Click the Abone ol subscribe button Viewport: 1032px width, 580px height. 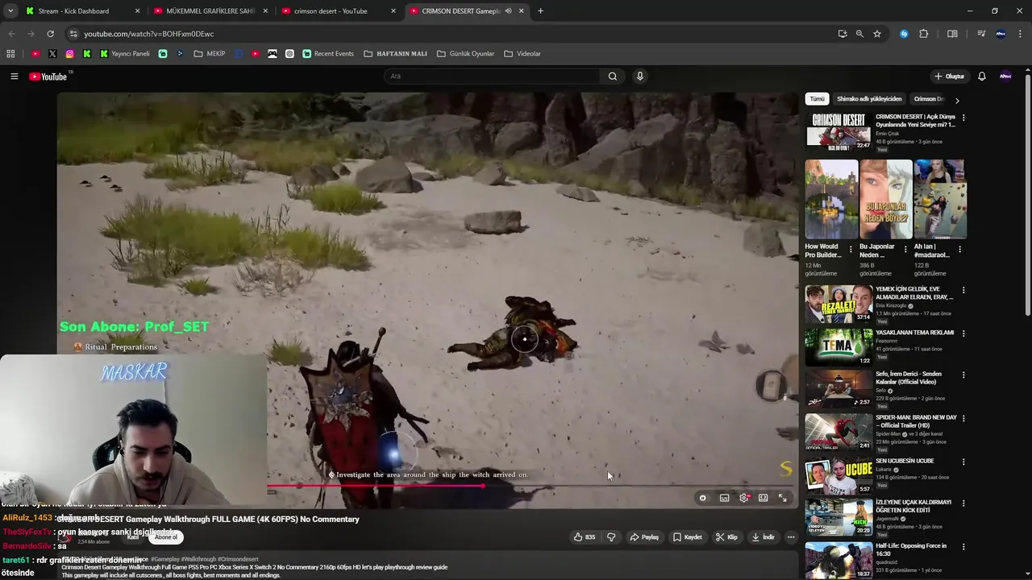click(x=165, y=537)
